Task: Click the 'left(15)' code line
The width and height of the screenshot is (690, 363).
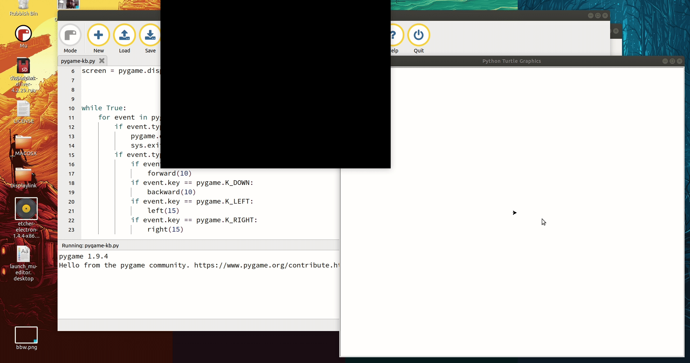Action: click(x=163, y=211)
